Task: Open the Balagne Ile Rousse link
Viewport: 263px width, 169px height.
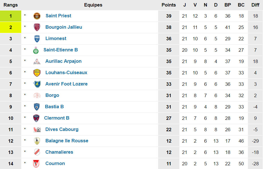Action: pyautogui.click(x=67, y=141)
